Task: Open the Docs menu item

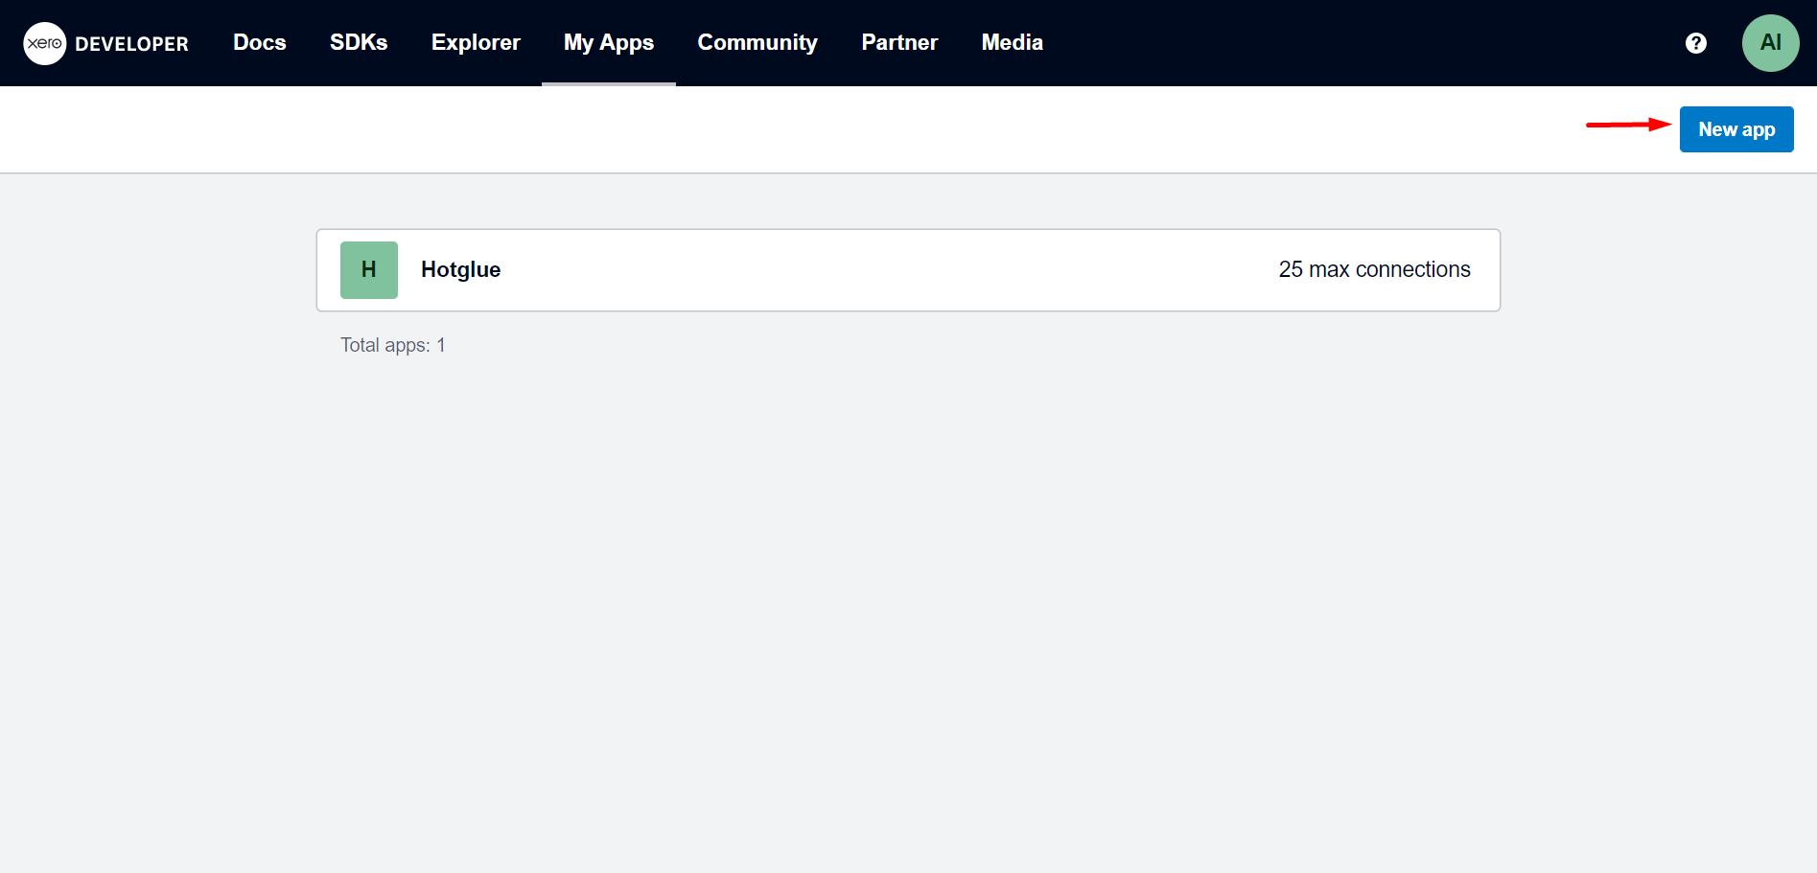Action: (260, 43)
